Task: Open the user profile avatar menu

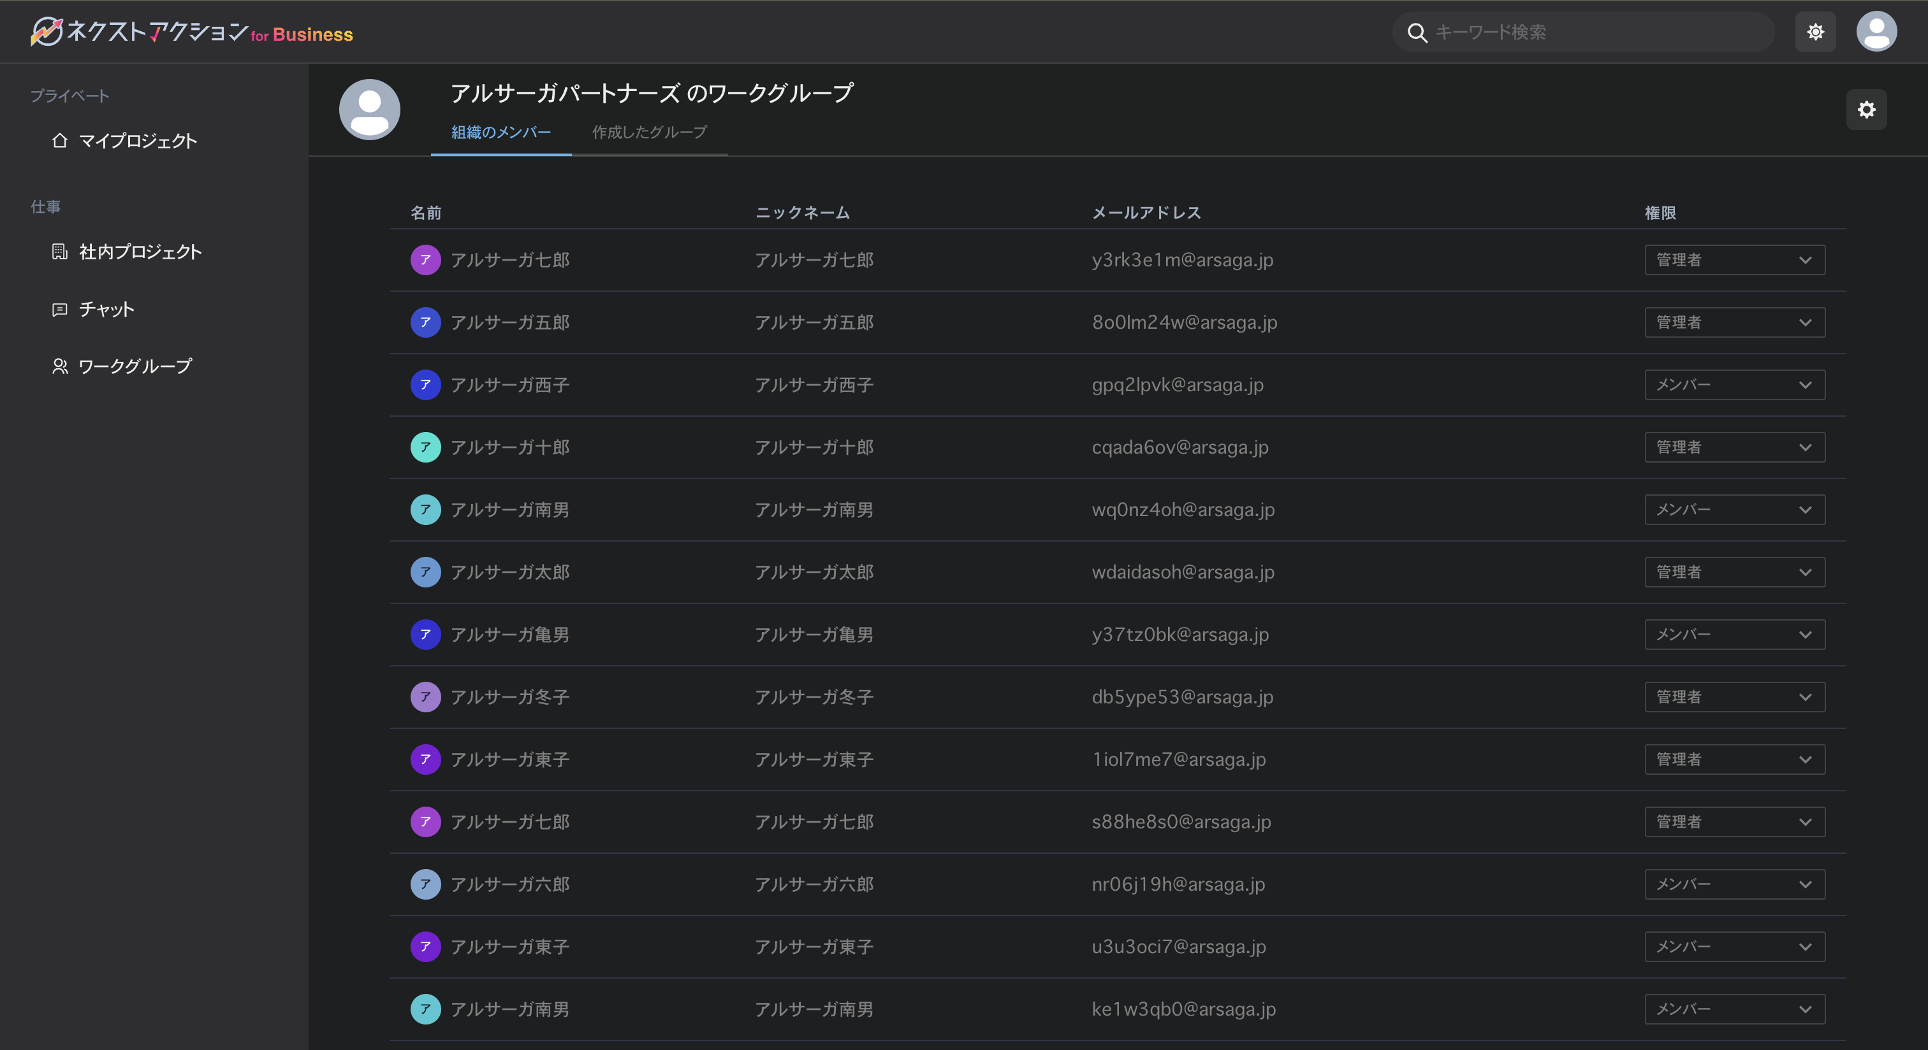Action: click(x=1876, y=31)
